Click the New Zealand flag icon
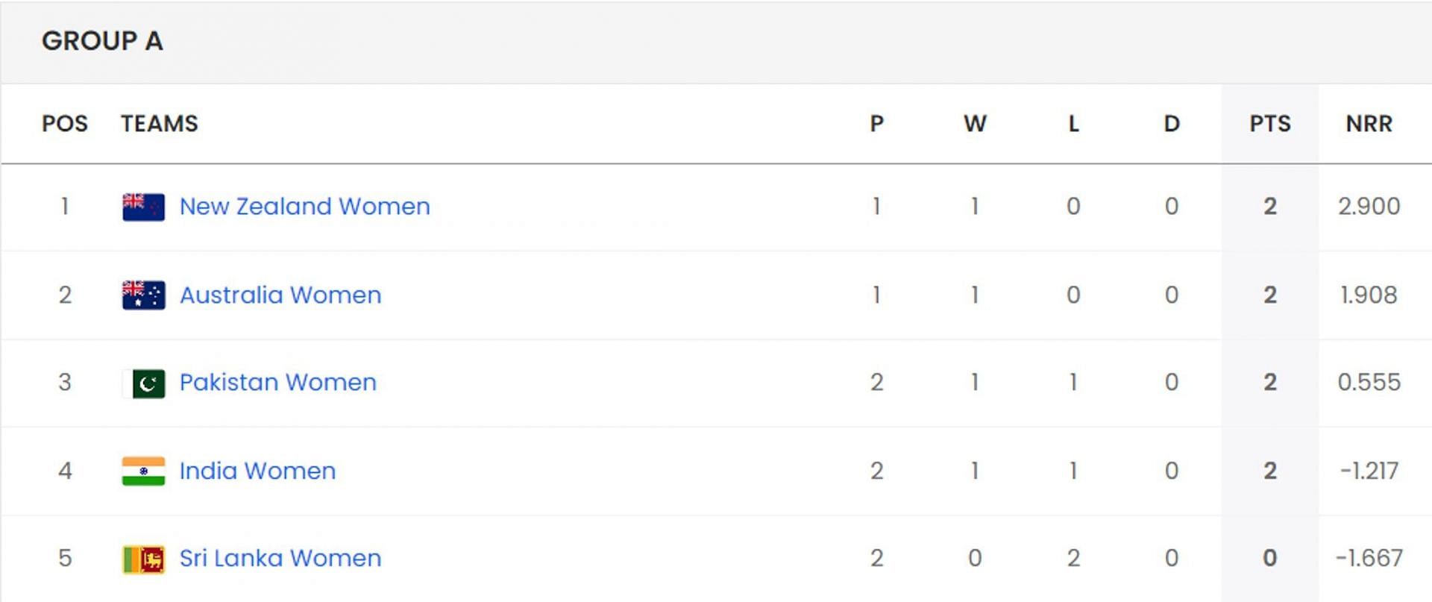This screenshot has width=1432, height=602. [143, 207]
